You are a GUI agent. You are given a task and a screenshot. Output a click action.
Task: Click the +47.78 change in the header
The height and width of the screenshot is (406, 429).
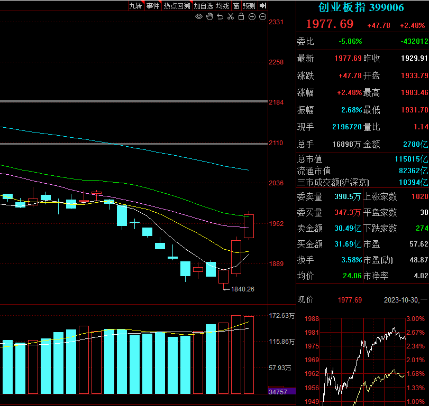pyautogui.click(x=379, y=26)
